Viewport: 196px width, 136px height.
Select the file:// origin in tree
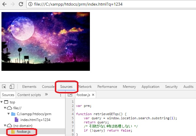click(17, 108)
